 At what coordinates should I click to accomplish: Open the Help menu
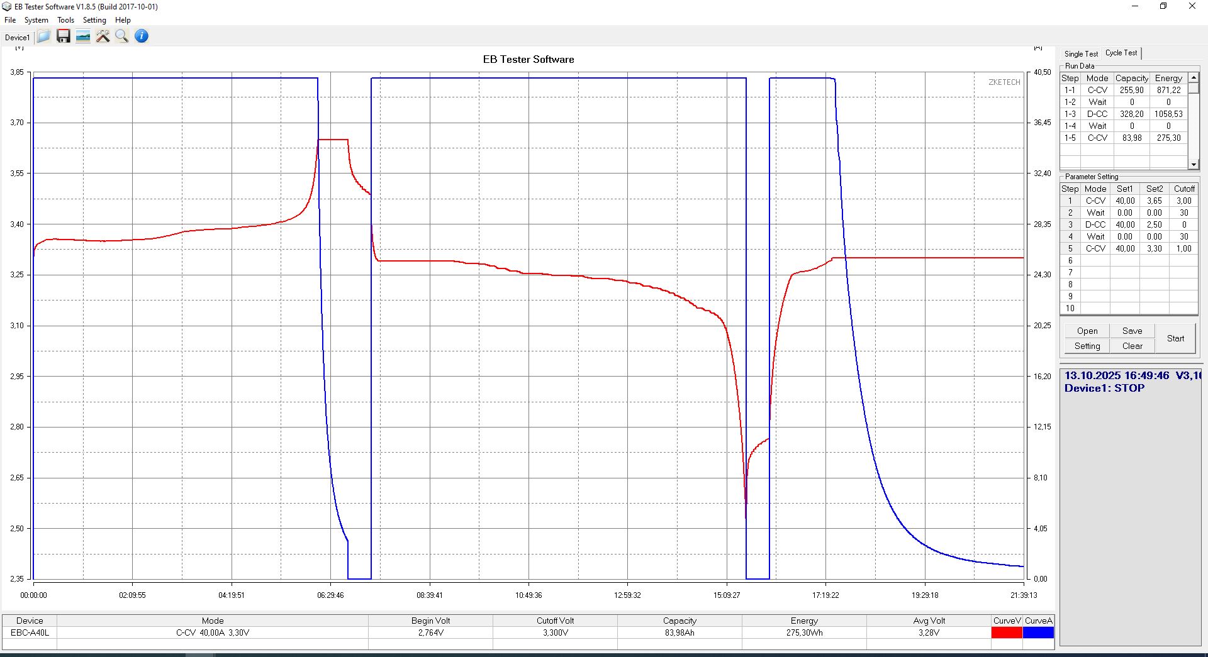pyautogui.click(x=123, y=20)
